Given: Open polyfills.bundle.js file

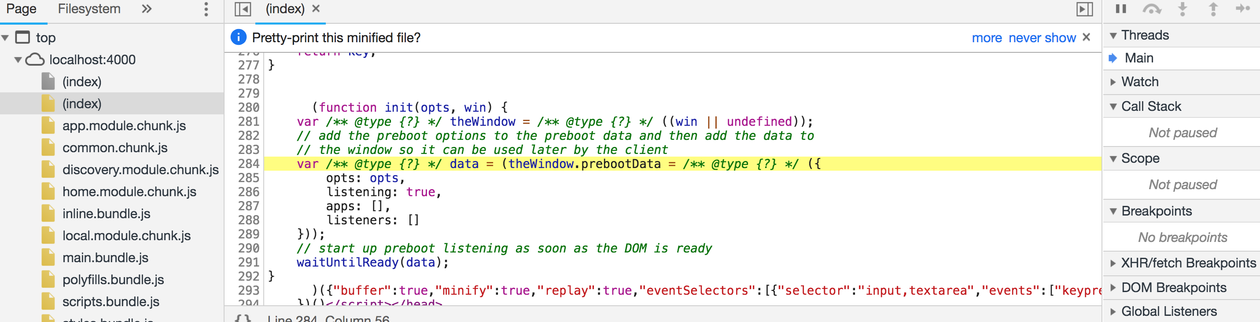Looking at the screenshot, I should click(x=113, y=279).
